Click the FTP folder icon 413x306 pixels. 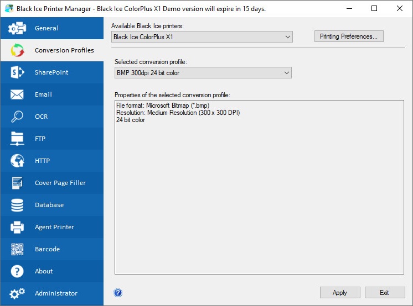[17, 139]
